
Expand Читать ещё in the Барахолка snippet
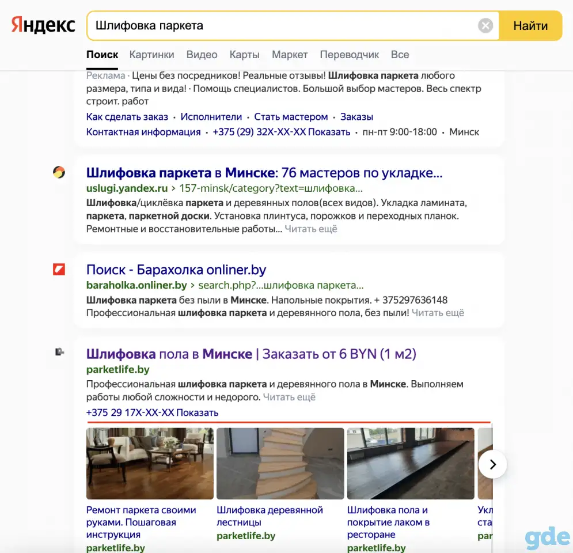[x=438, y=313]
